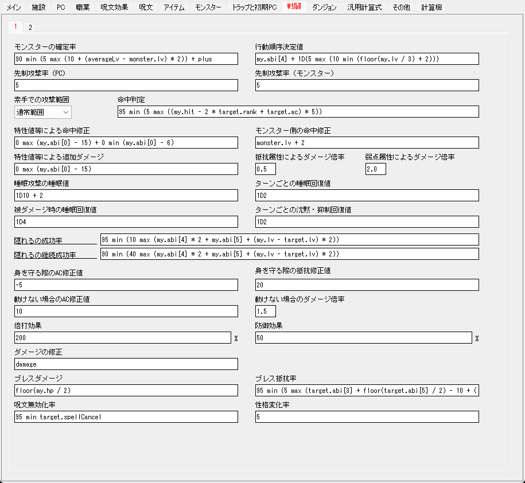Switch to the 呪文効果 tab
The height and width of the screenshot is (483, 525).
point(114,7)
